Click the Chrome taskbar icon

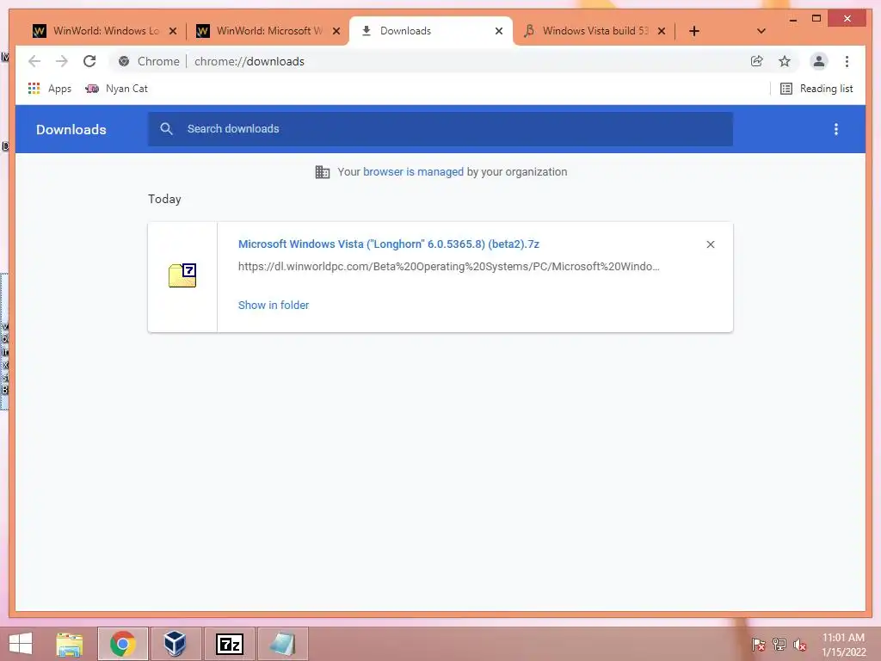coord(122,644)
